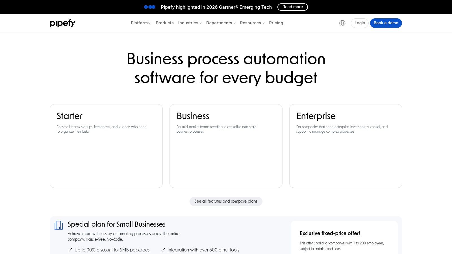Click the blue dots in the announcement banner
This screenshot has height=254, width=452.
pos(150,7)
